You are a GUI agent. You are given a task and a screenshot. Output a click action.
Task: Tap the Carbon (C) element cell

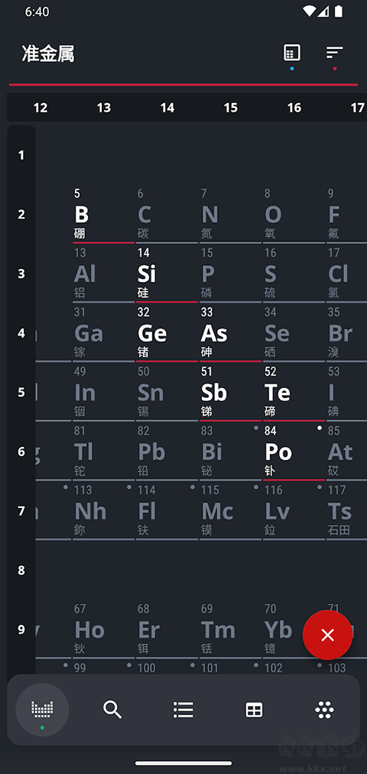[x=167, y=214]
